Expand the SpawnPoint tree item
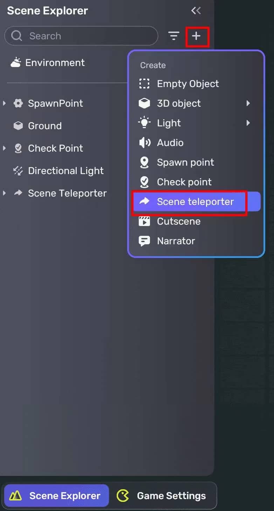 pos(5,103)
